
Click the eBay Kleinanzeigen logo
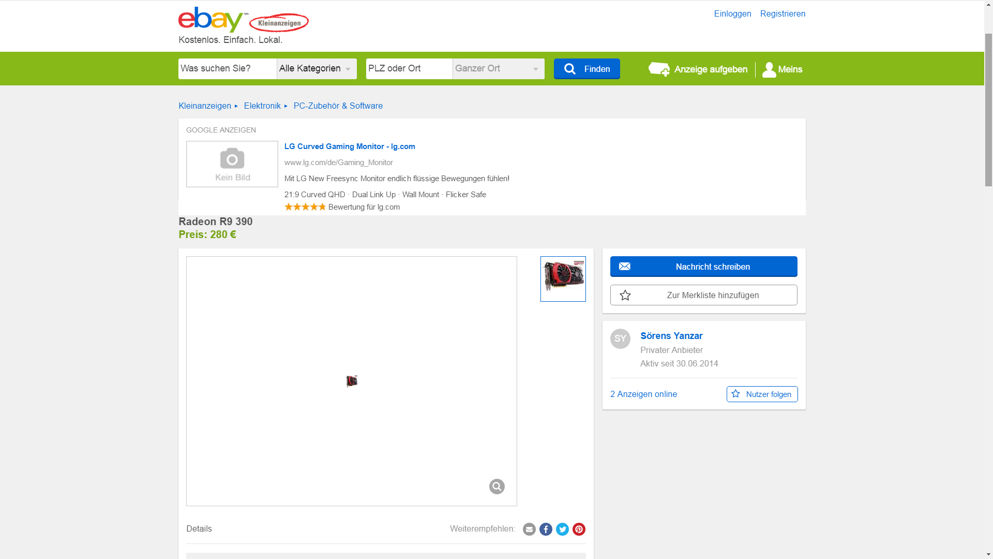click(x=244, y=20)
